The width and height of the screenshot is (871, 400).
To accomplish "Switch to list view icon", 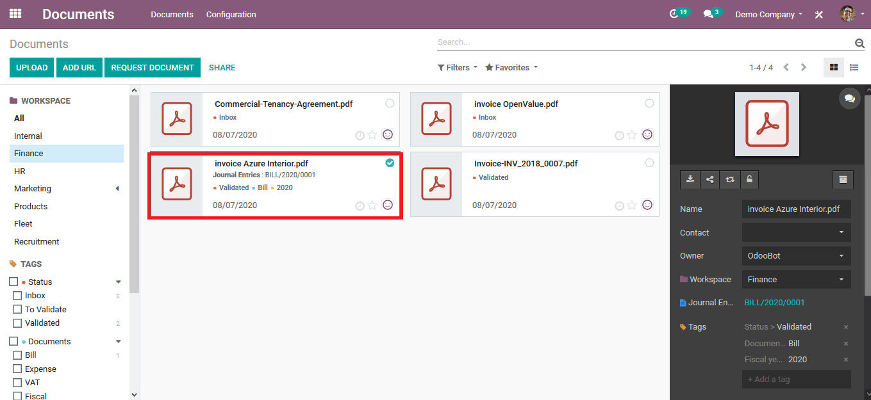I will point(854,67).
